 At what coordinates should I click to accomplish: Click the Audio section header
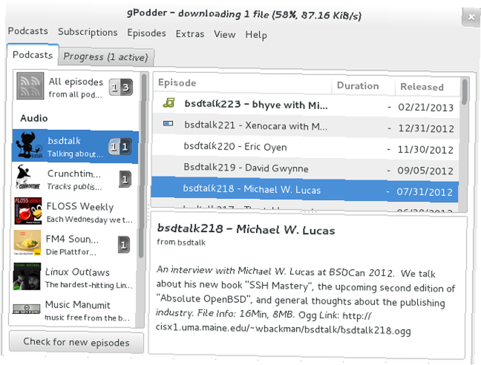[x=34, y=118]
